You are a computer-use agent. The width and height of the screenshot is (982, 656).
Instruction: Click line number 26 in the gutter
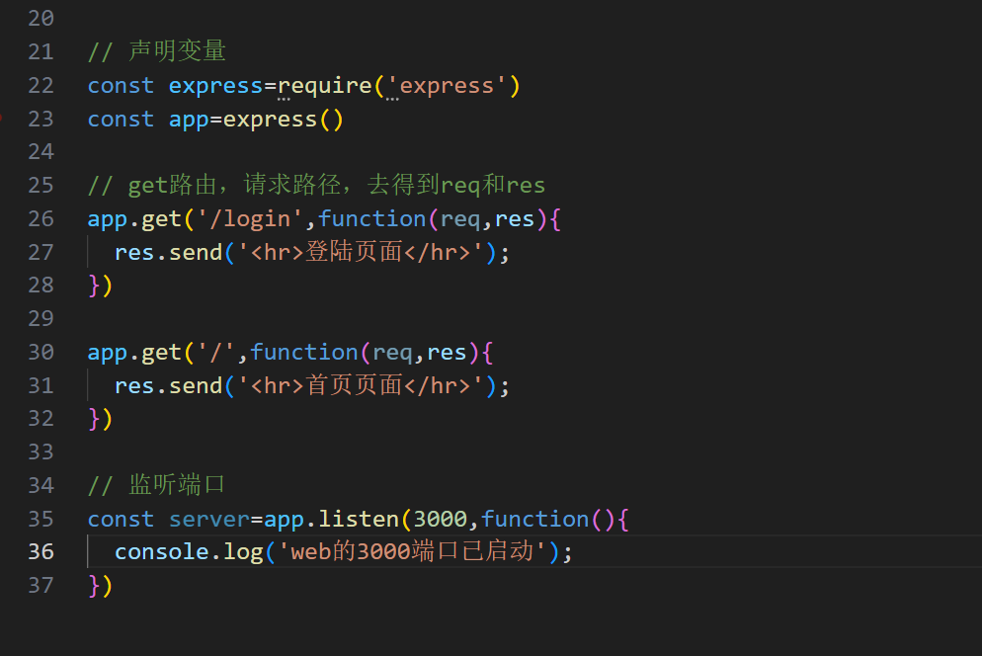(41, 218)
